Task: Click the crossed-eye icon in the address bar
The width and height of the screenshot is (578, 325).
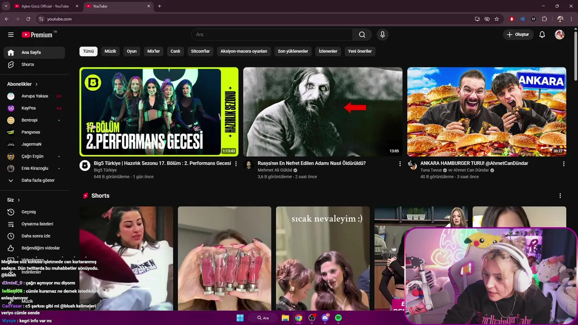Action: pos(487,19)
